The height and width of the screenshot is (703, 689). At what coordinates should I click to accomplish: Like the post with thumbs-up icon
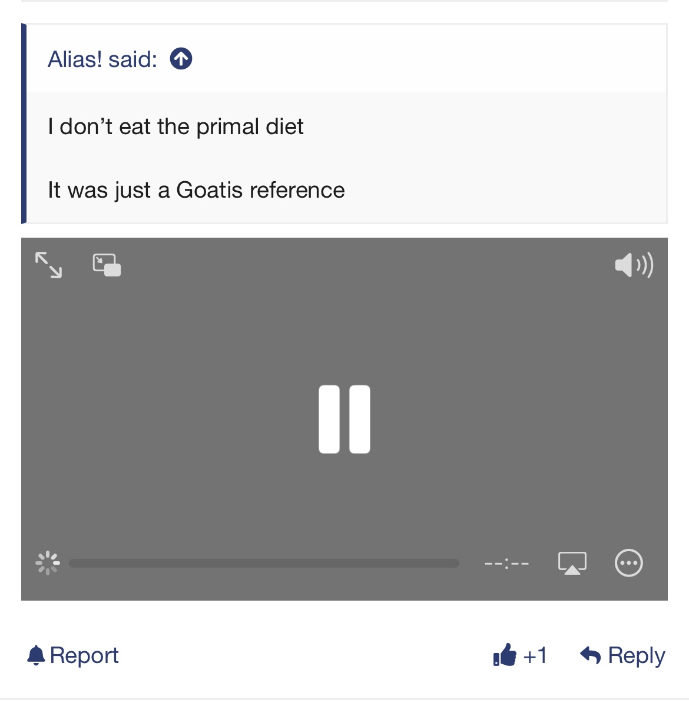point(505,655)
